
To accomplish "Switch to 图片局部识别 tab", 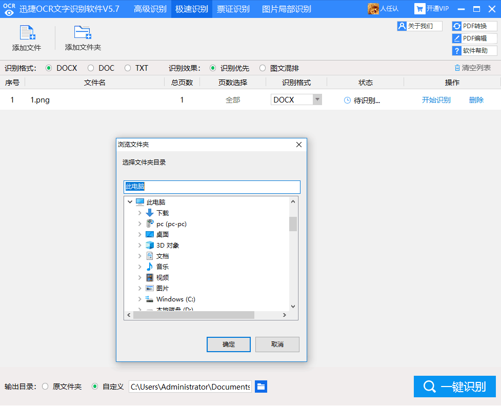I will (x=287, y=9).
